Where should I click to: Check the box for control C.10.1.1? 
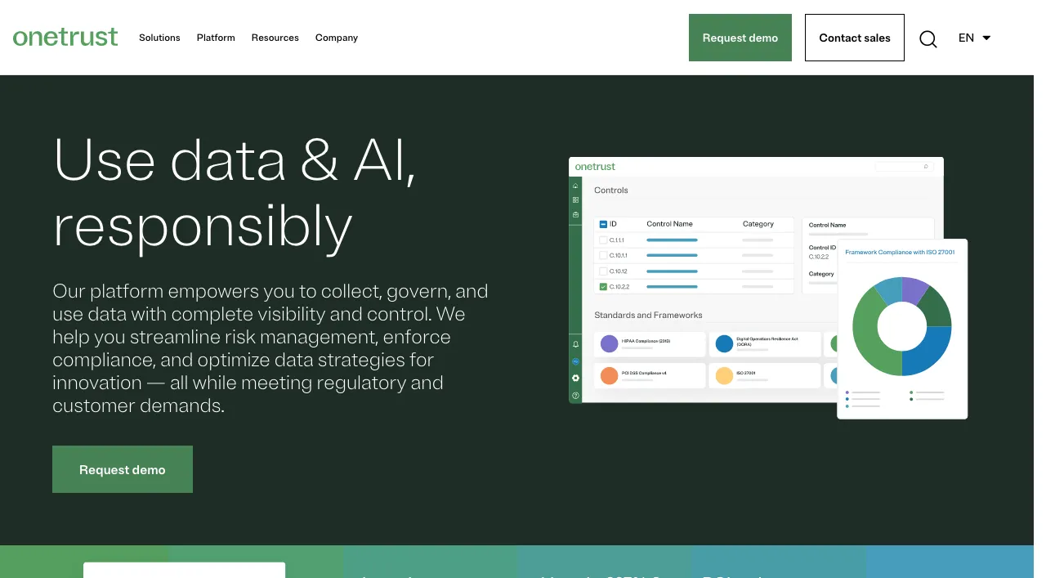click(603, 256)
